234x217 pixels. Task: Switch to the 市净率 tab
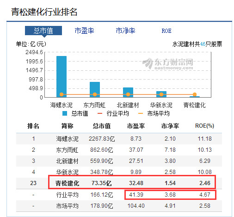tap(125, 31)
